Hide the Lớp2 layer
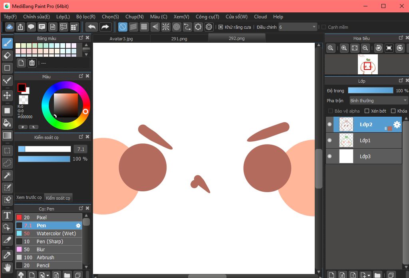The width and height of the screenshot is (409, 278). click(x=330, y=124)
